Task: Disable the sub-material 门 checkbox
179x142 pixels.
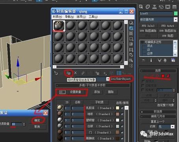Action: (x=122, y=133)
